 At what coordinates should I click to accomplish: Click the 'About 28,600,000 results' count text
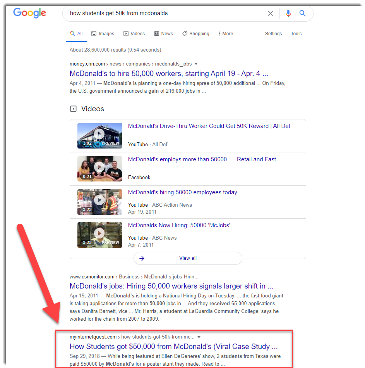tap(115, 50)
